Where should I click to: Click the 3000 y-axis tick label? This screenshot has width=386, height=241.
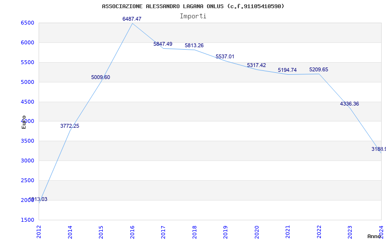[28, 161]
